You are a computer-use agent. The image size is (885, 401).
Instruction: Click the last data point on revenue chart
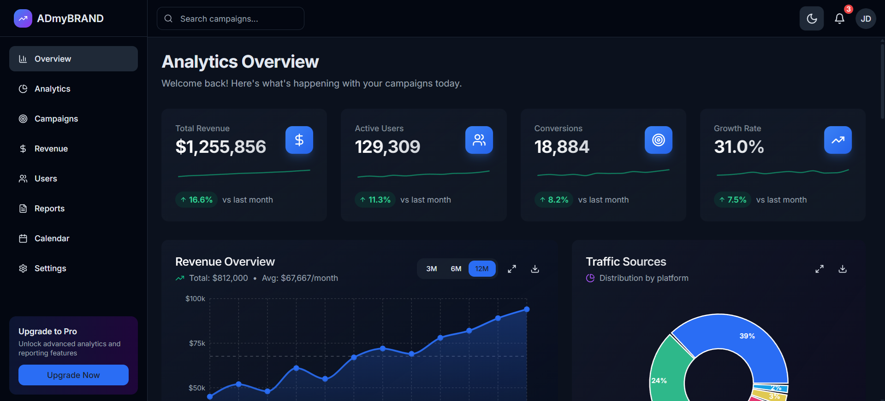coord(527,309)
